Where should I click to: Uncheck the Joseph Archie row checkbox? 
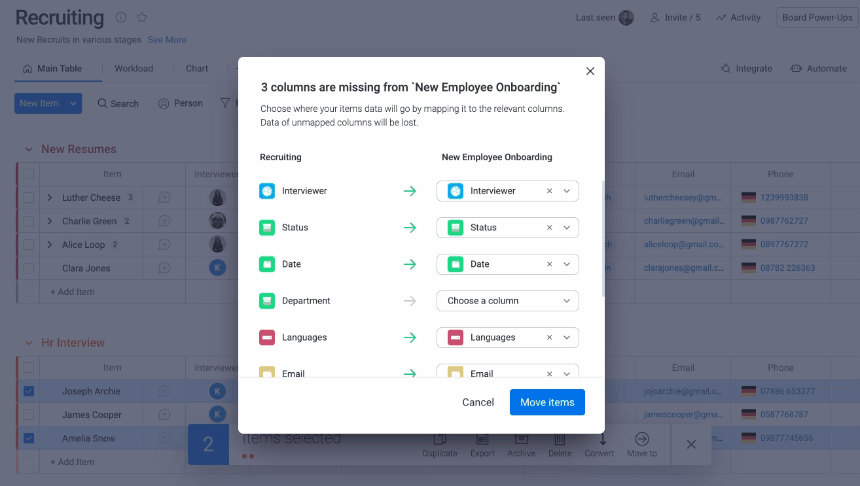29,391
